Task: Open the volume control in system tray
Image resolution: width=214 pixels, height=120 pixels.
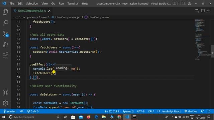Action: [x=187, y=117]
